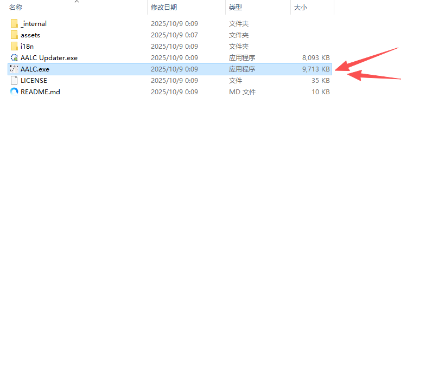The height and width of the screenshot is (377, 445).
Task: Select the LICENSE file name
Action: (x=34, y=81)
